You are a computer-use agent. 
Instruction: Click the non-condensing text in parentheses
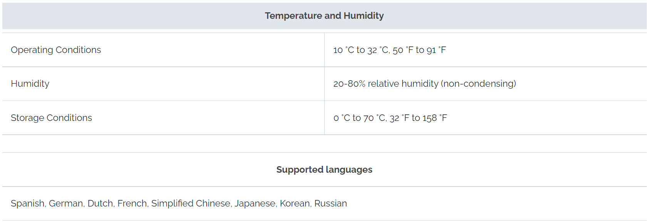coord(478,84)
